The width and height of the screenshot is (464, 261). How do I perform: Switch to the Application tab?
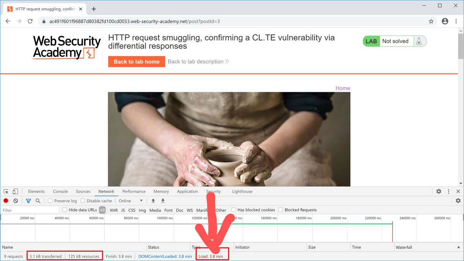pos(188,191)
